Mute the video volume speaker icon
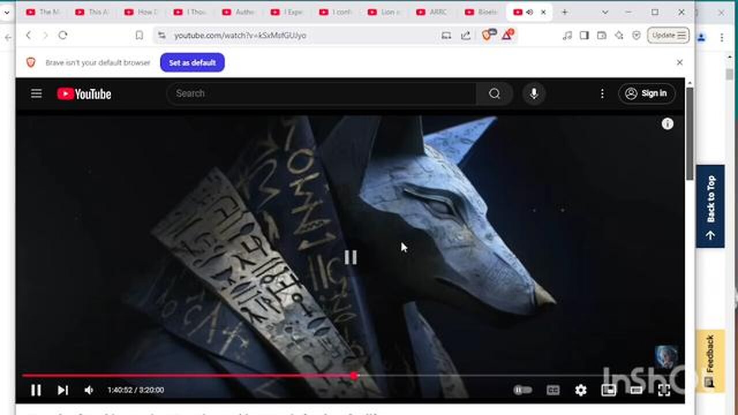Screen dimensions: 738x415 tap(89, 390)
